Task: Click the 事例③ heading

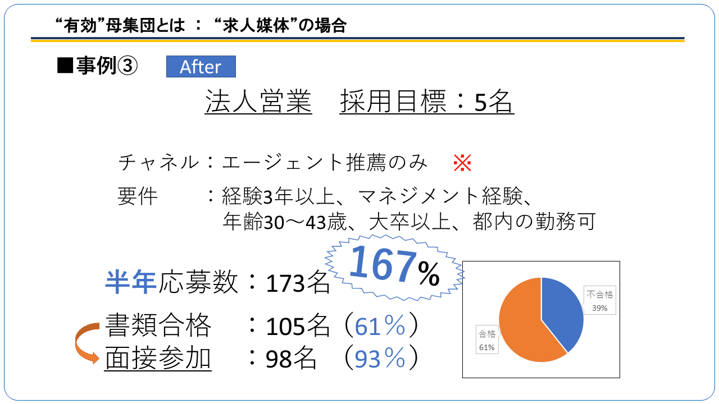Action: coord(97,66)
